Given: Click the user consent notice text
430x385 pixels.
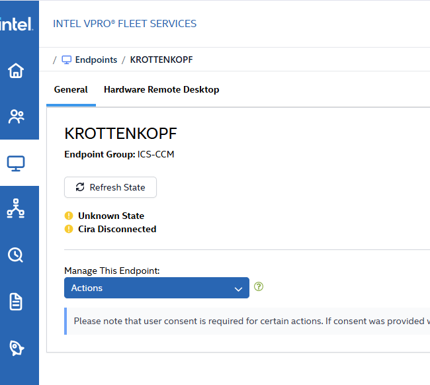Looking at the screenshot, I should [x=252, y=321].
